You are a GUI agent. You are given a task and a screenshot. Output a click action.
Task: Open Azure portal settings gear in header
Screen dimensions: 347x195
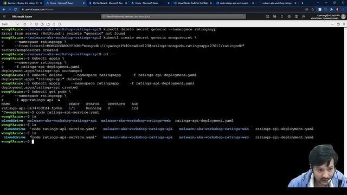point(289,16)
